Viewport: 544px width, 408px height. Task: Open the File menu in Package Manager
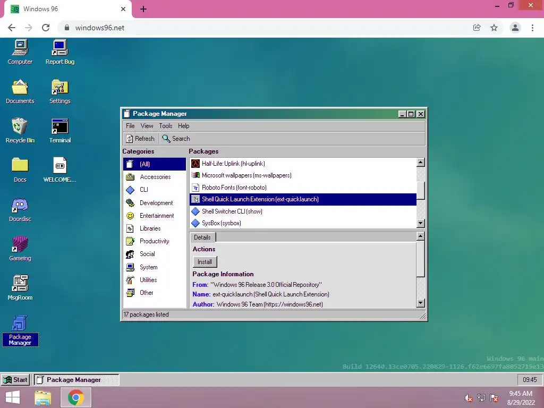coord(130,126)
